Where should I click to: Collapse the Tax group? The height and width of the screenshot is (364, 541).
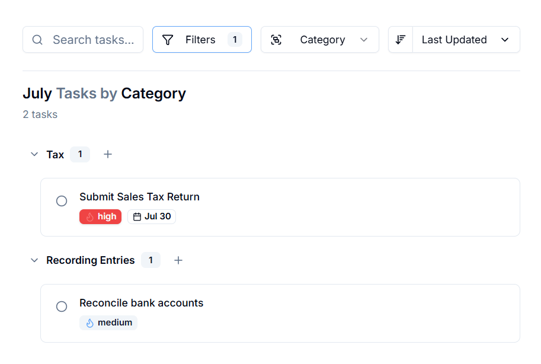pos(34,154)
